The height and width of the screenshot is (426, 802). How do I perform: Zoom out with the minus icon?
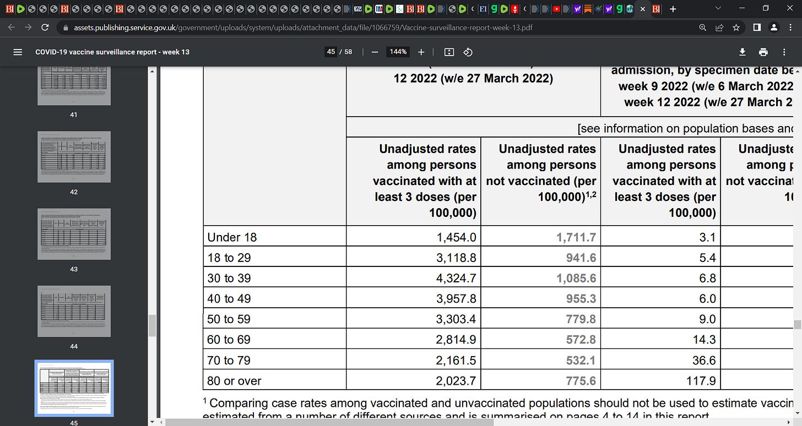point(375,52)
